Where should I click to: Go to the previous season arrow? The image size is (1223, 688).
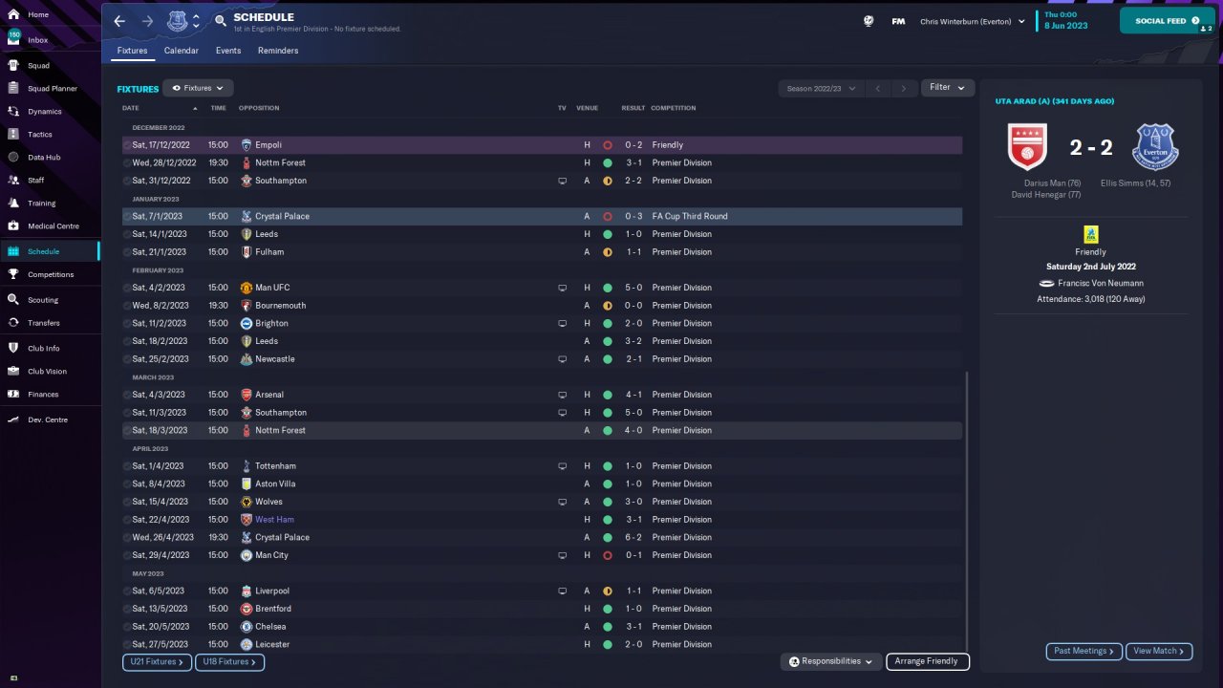click(x=878, y=89)
